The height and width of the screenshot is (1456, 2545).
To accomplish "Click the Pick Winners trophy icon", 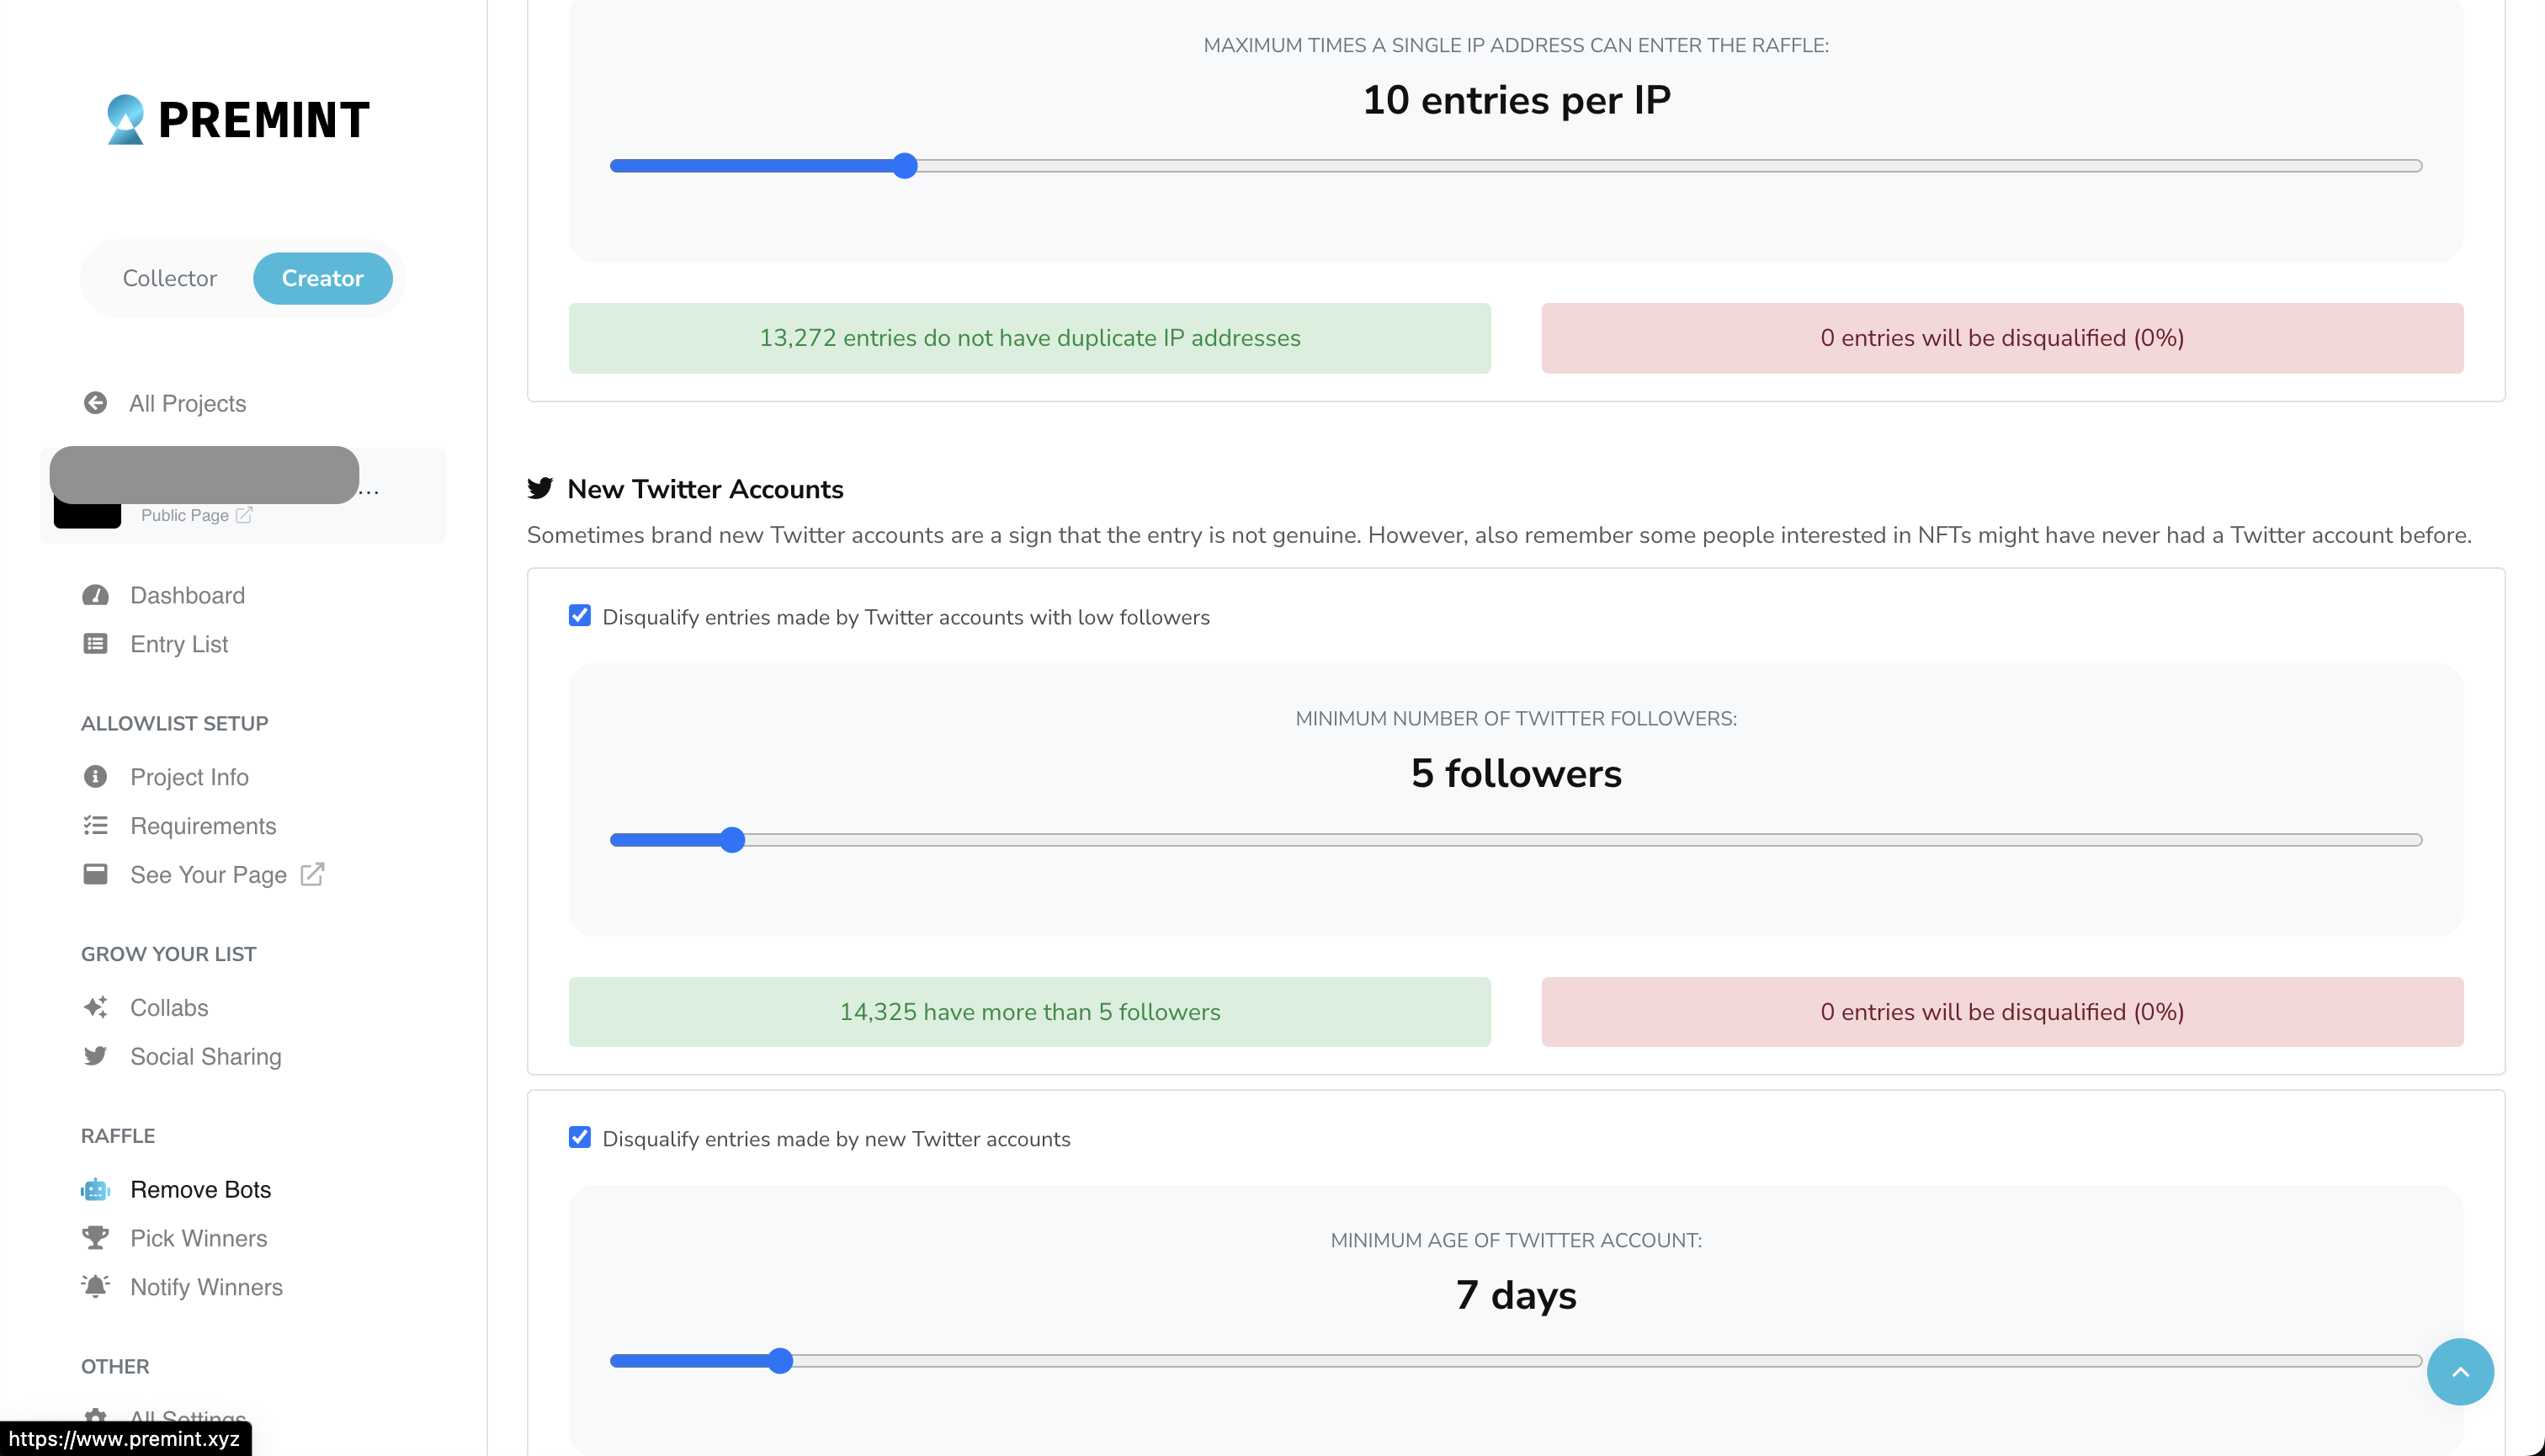I will pyautogui.click(x=95, y=1238).
